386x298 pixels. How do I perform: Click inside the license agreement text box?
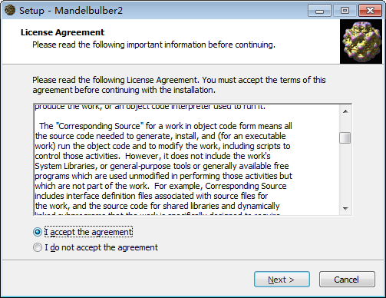point(186,160)
